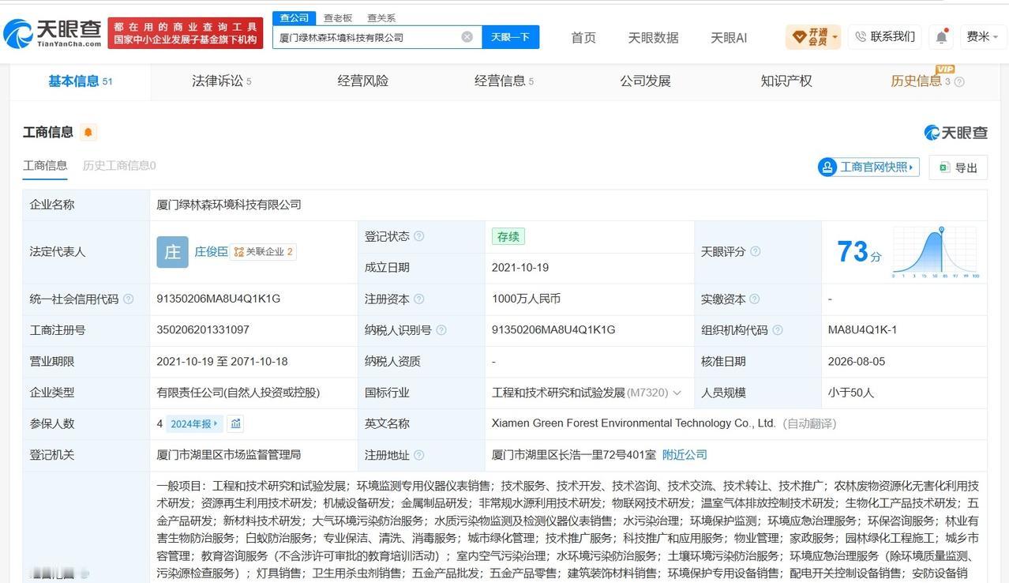This screenshot has height=583, width=1009.
Task: Select 查公司 search mode tab
Action: pos(294,17)
